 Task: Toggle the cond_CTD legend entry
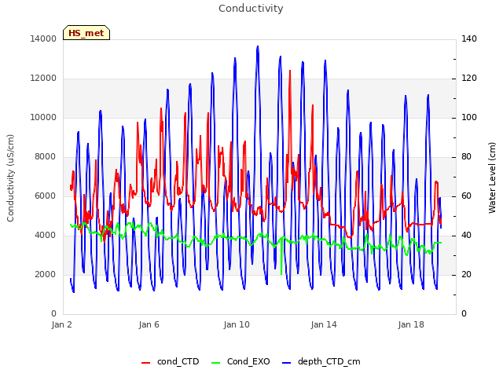(x=171, y=361)
